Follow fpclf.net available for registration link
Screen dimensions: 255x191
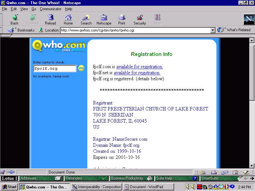[x=137, y=73]
